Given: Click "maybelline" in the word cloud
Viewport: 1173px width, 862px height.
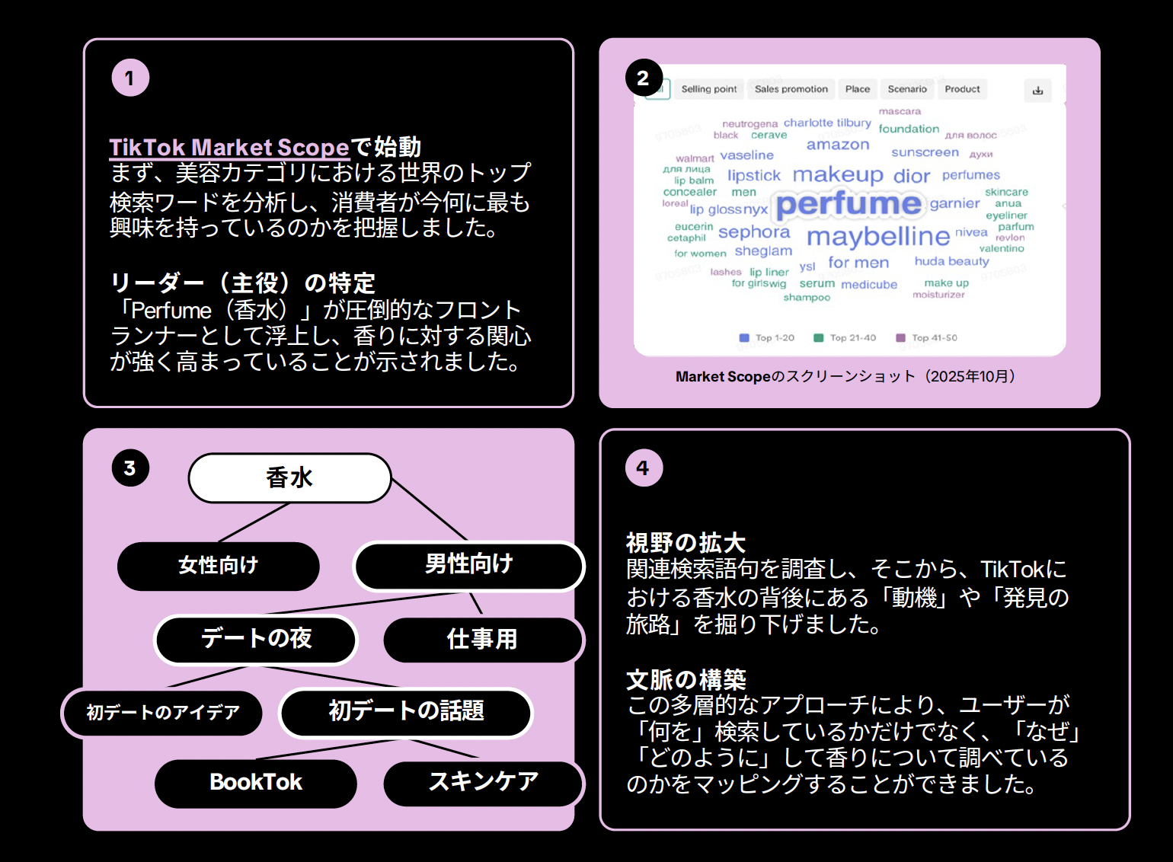Looking at the screenshot, I should pyautogui.click(x=878, y=237).
